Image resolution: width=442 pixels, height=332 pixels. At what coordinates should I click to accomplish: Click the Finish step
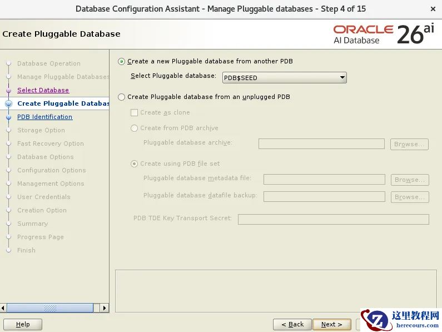coord(26,250)
